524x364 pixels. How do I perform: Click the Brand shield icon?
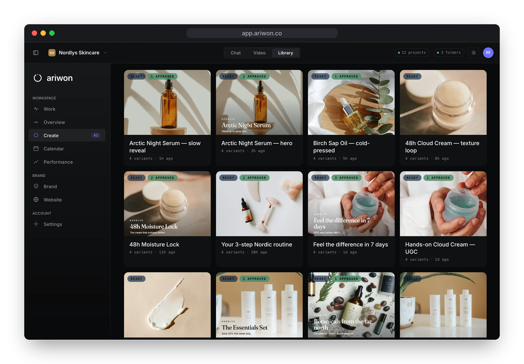click(x=36, y=186)
